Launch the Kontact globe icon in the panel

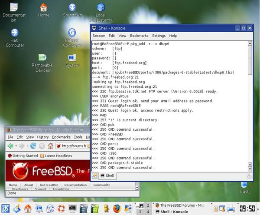(50, 208)
